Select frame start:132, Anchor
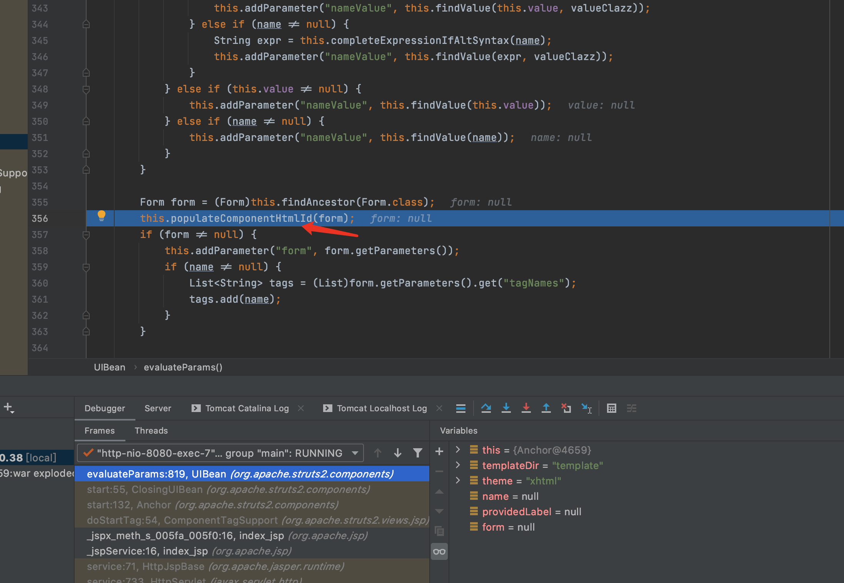The height and width of the screenshot is (583, 844). point(252,505)
